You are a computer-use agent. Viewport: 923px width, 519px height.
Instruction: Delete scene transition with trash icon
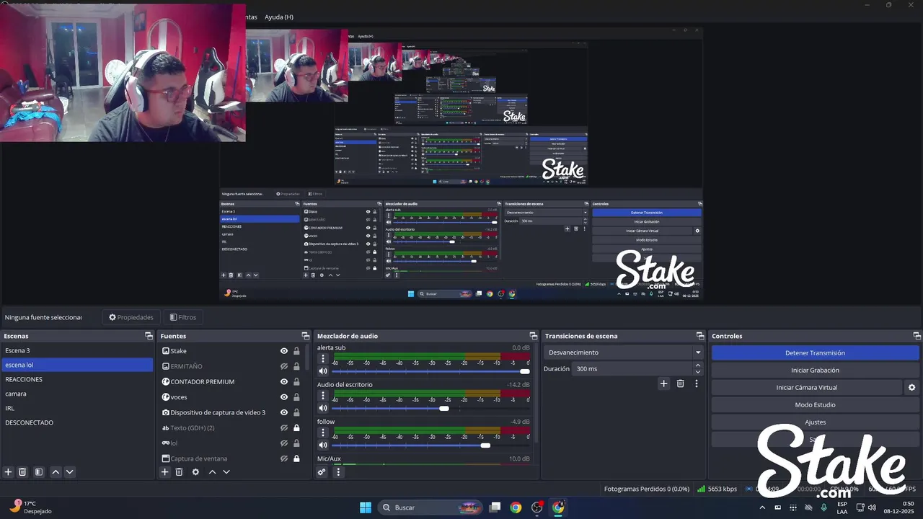680,383
